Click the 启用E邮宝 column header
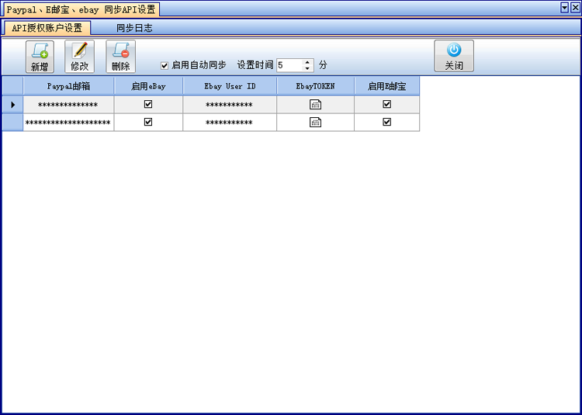The image size is (582, 415). (386, 86)
